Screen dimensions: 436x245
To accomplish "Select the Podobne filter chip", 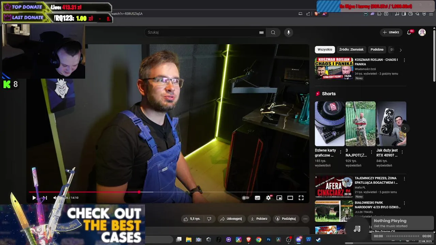I will pyautogui.click(x=377, y=49).
